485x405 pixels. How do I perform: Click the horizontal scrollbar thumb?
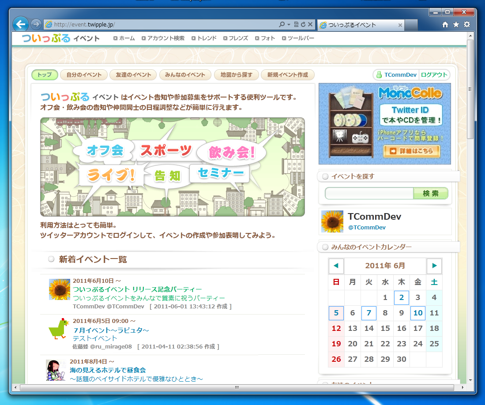(x=237, y=387)
